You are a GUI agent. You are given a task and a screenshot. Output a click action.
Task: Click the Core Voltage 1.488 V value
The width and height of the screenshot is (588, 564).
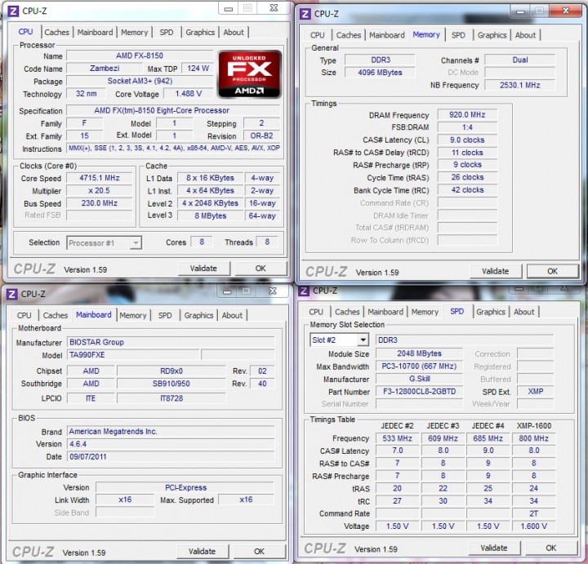coord(189,94)
